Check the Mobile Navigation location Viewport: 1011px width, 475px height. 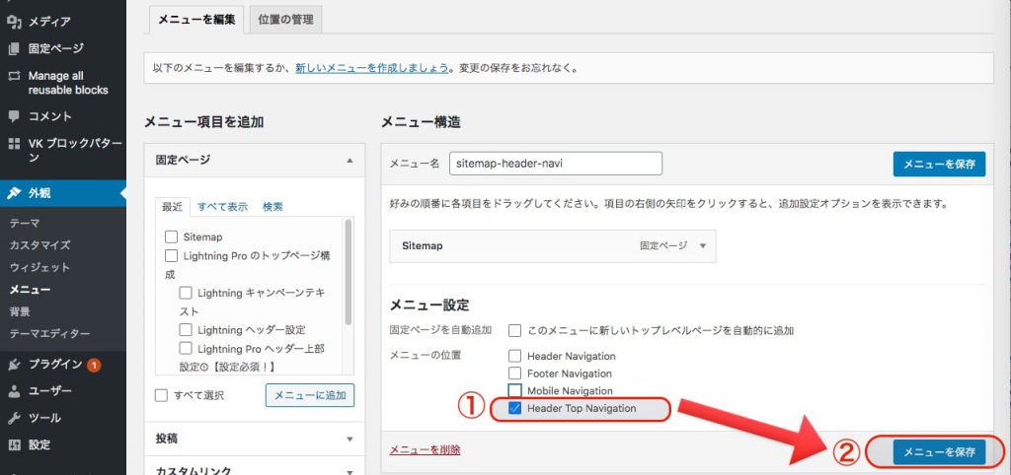click(x=514, y=390)
